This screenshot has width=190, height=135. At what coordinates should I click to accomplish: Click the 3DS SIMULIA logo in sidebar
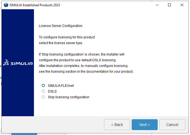18,63
